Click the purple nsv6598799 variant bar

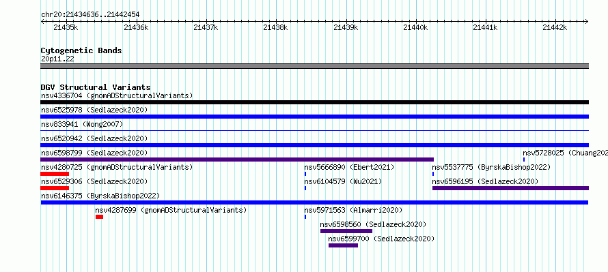tap(237, 160)
